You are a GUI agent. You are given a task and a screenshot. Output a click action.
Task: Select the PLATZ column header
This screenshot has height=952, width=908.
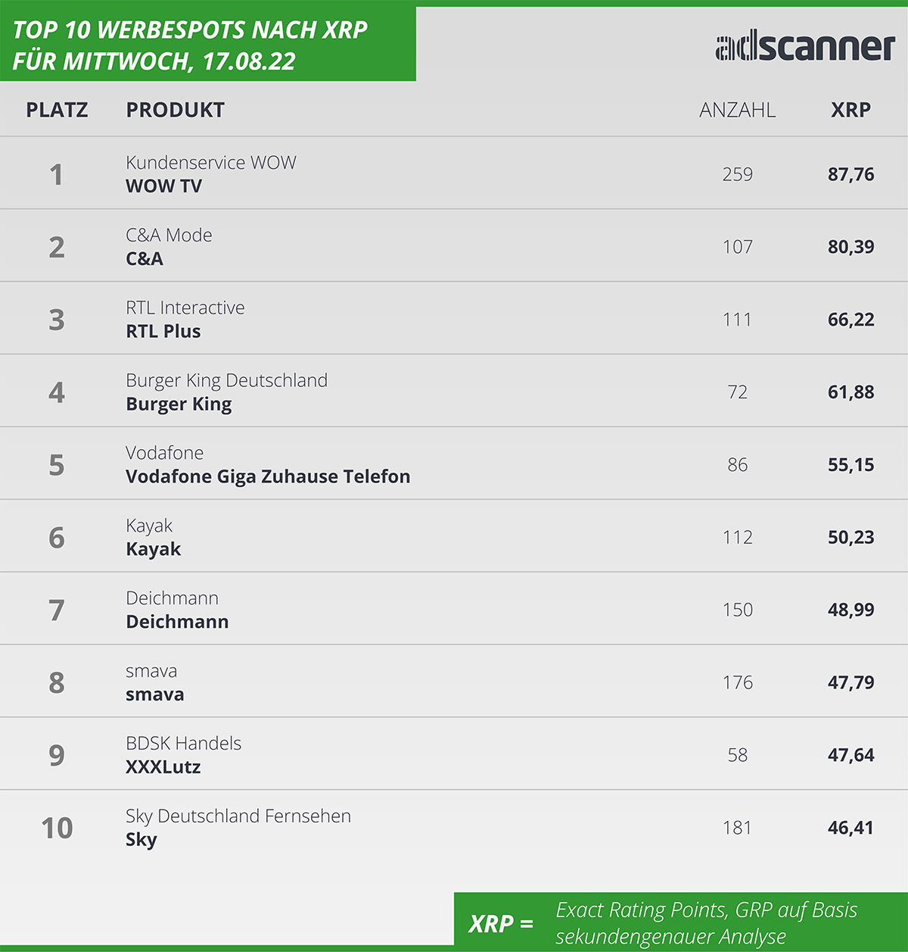(57, 110)
